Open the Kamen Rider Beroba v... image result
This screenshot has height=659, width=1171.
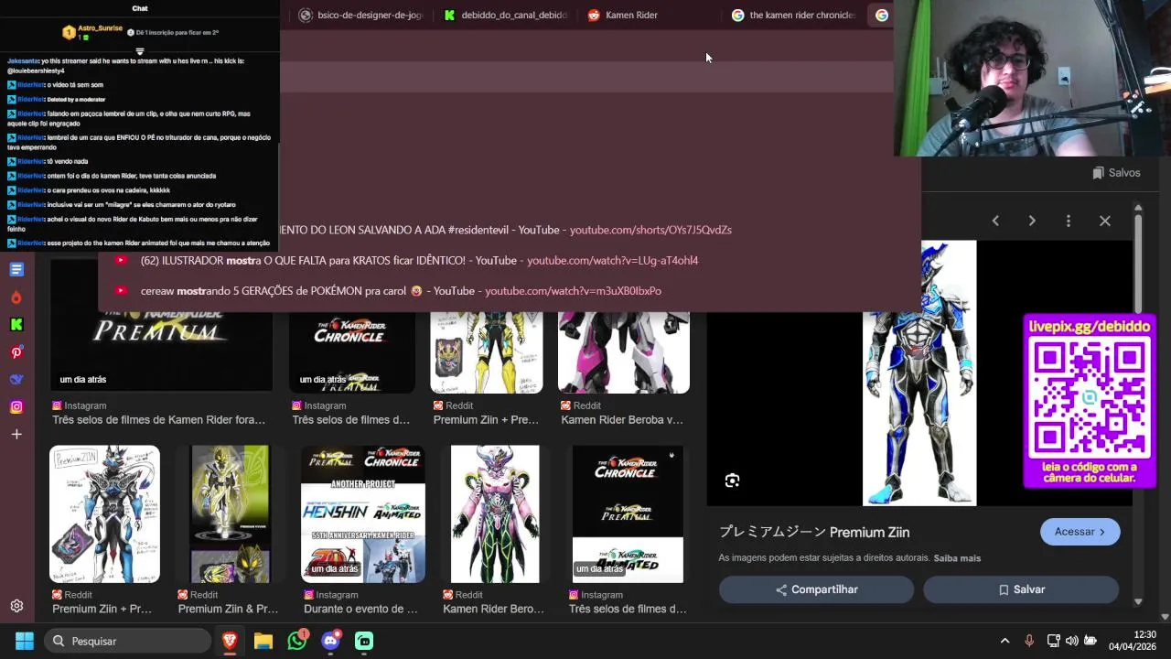(624, 352)
